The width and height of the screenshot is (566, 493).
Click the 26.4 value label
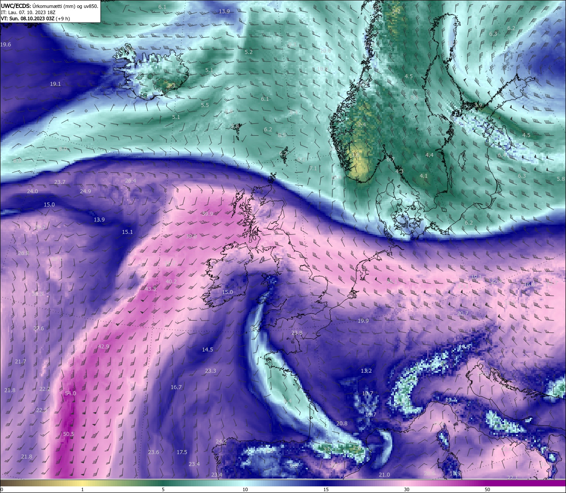pos(130,181)
